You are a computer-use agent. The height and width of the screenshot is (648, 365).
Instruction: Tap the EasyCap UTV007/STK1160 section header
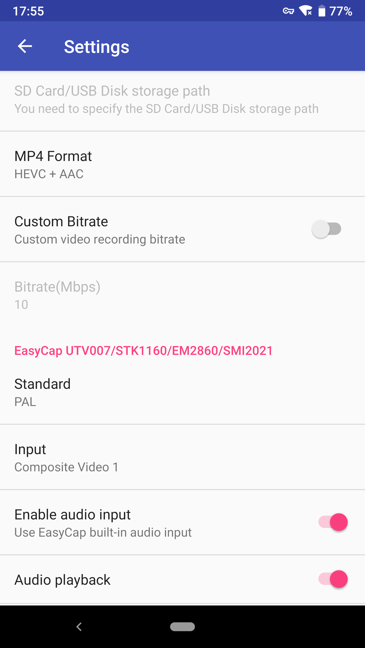point(143,351)
